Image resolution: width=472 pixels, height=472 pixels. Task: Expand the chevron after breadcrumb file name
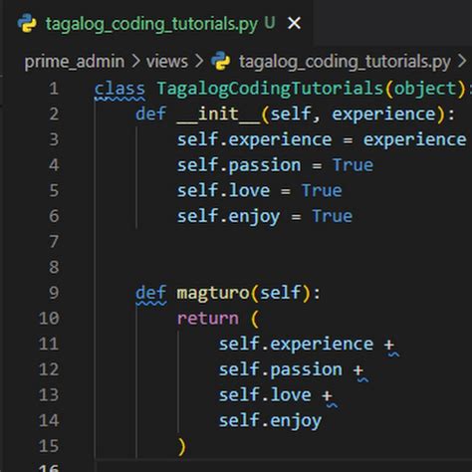point(462,62)
